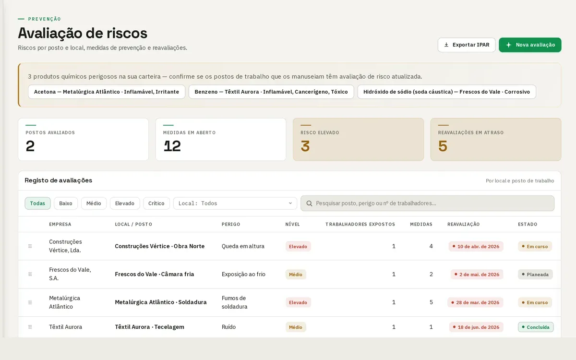Click Médio badge in Tecelagem row

(x=296, y=327)
